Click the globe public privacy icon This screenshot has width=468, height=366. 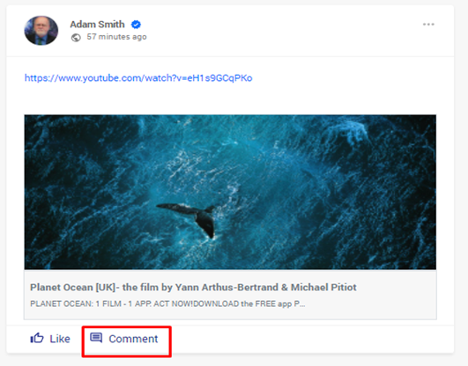coord(76,38)
